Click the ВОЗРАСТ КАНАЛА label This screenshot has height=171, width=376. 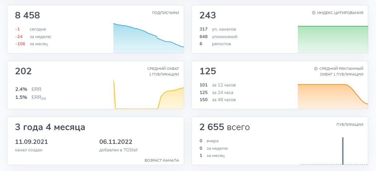pos(162,160)
